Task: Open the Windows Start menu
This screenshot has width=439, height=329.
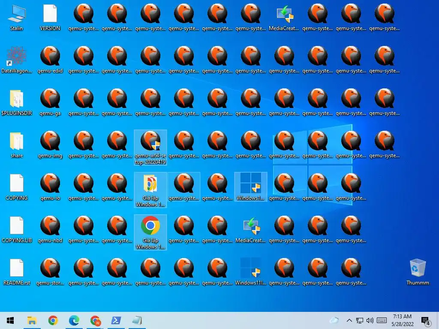Action: pos(10,320)
